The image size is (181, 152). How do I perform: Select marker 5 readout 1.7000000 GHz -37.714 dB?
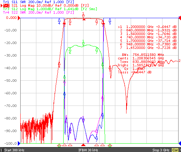pyautogui.click(x=149, y=41)
